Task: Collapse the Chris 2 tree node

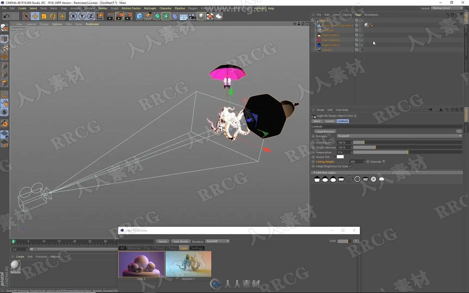Action: click(313, 20)
